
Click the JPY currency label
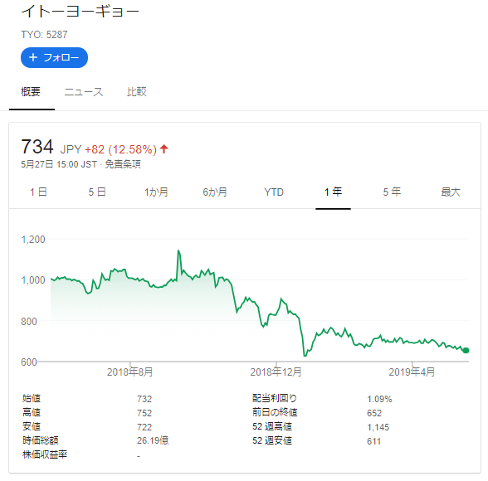71,149
